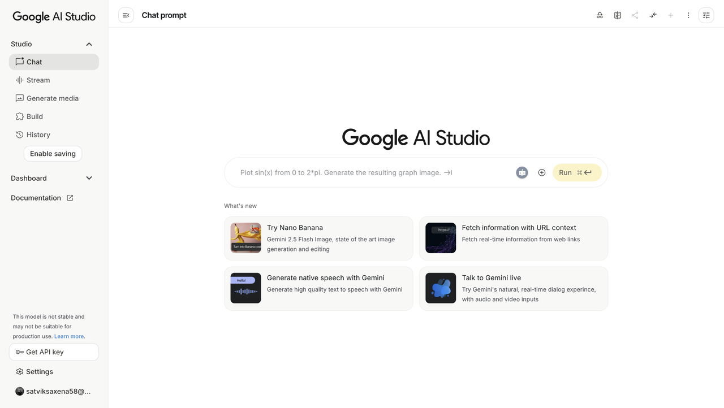Image resolution: width=724 pixels, height=408 pixels.
Task: Click the Google AI Studio sidebar logo
Action: [x=54, y=17]
